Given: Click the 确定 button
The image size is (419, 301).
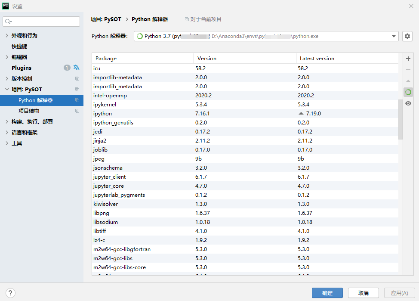Looking at the screenshot, I should (x=327, y=293).
